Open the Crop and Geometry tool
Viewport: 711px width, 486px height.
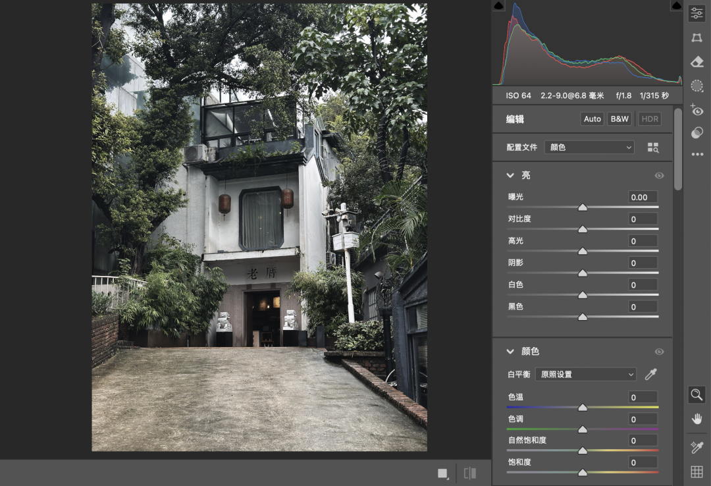(697, 38)
